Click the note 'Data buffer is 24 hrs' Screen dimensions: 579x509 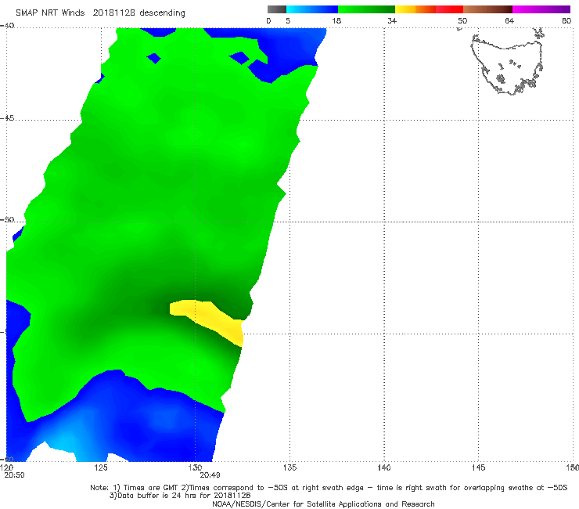point(180,496)
